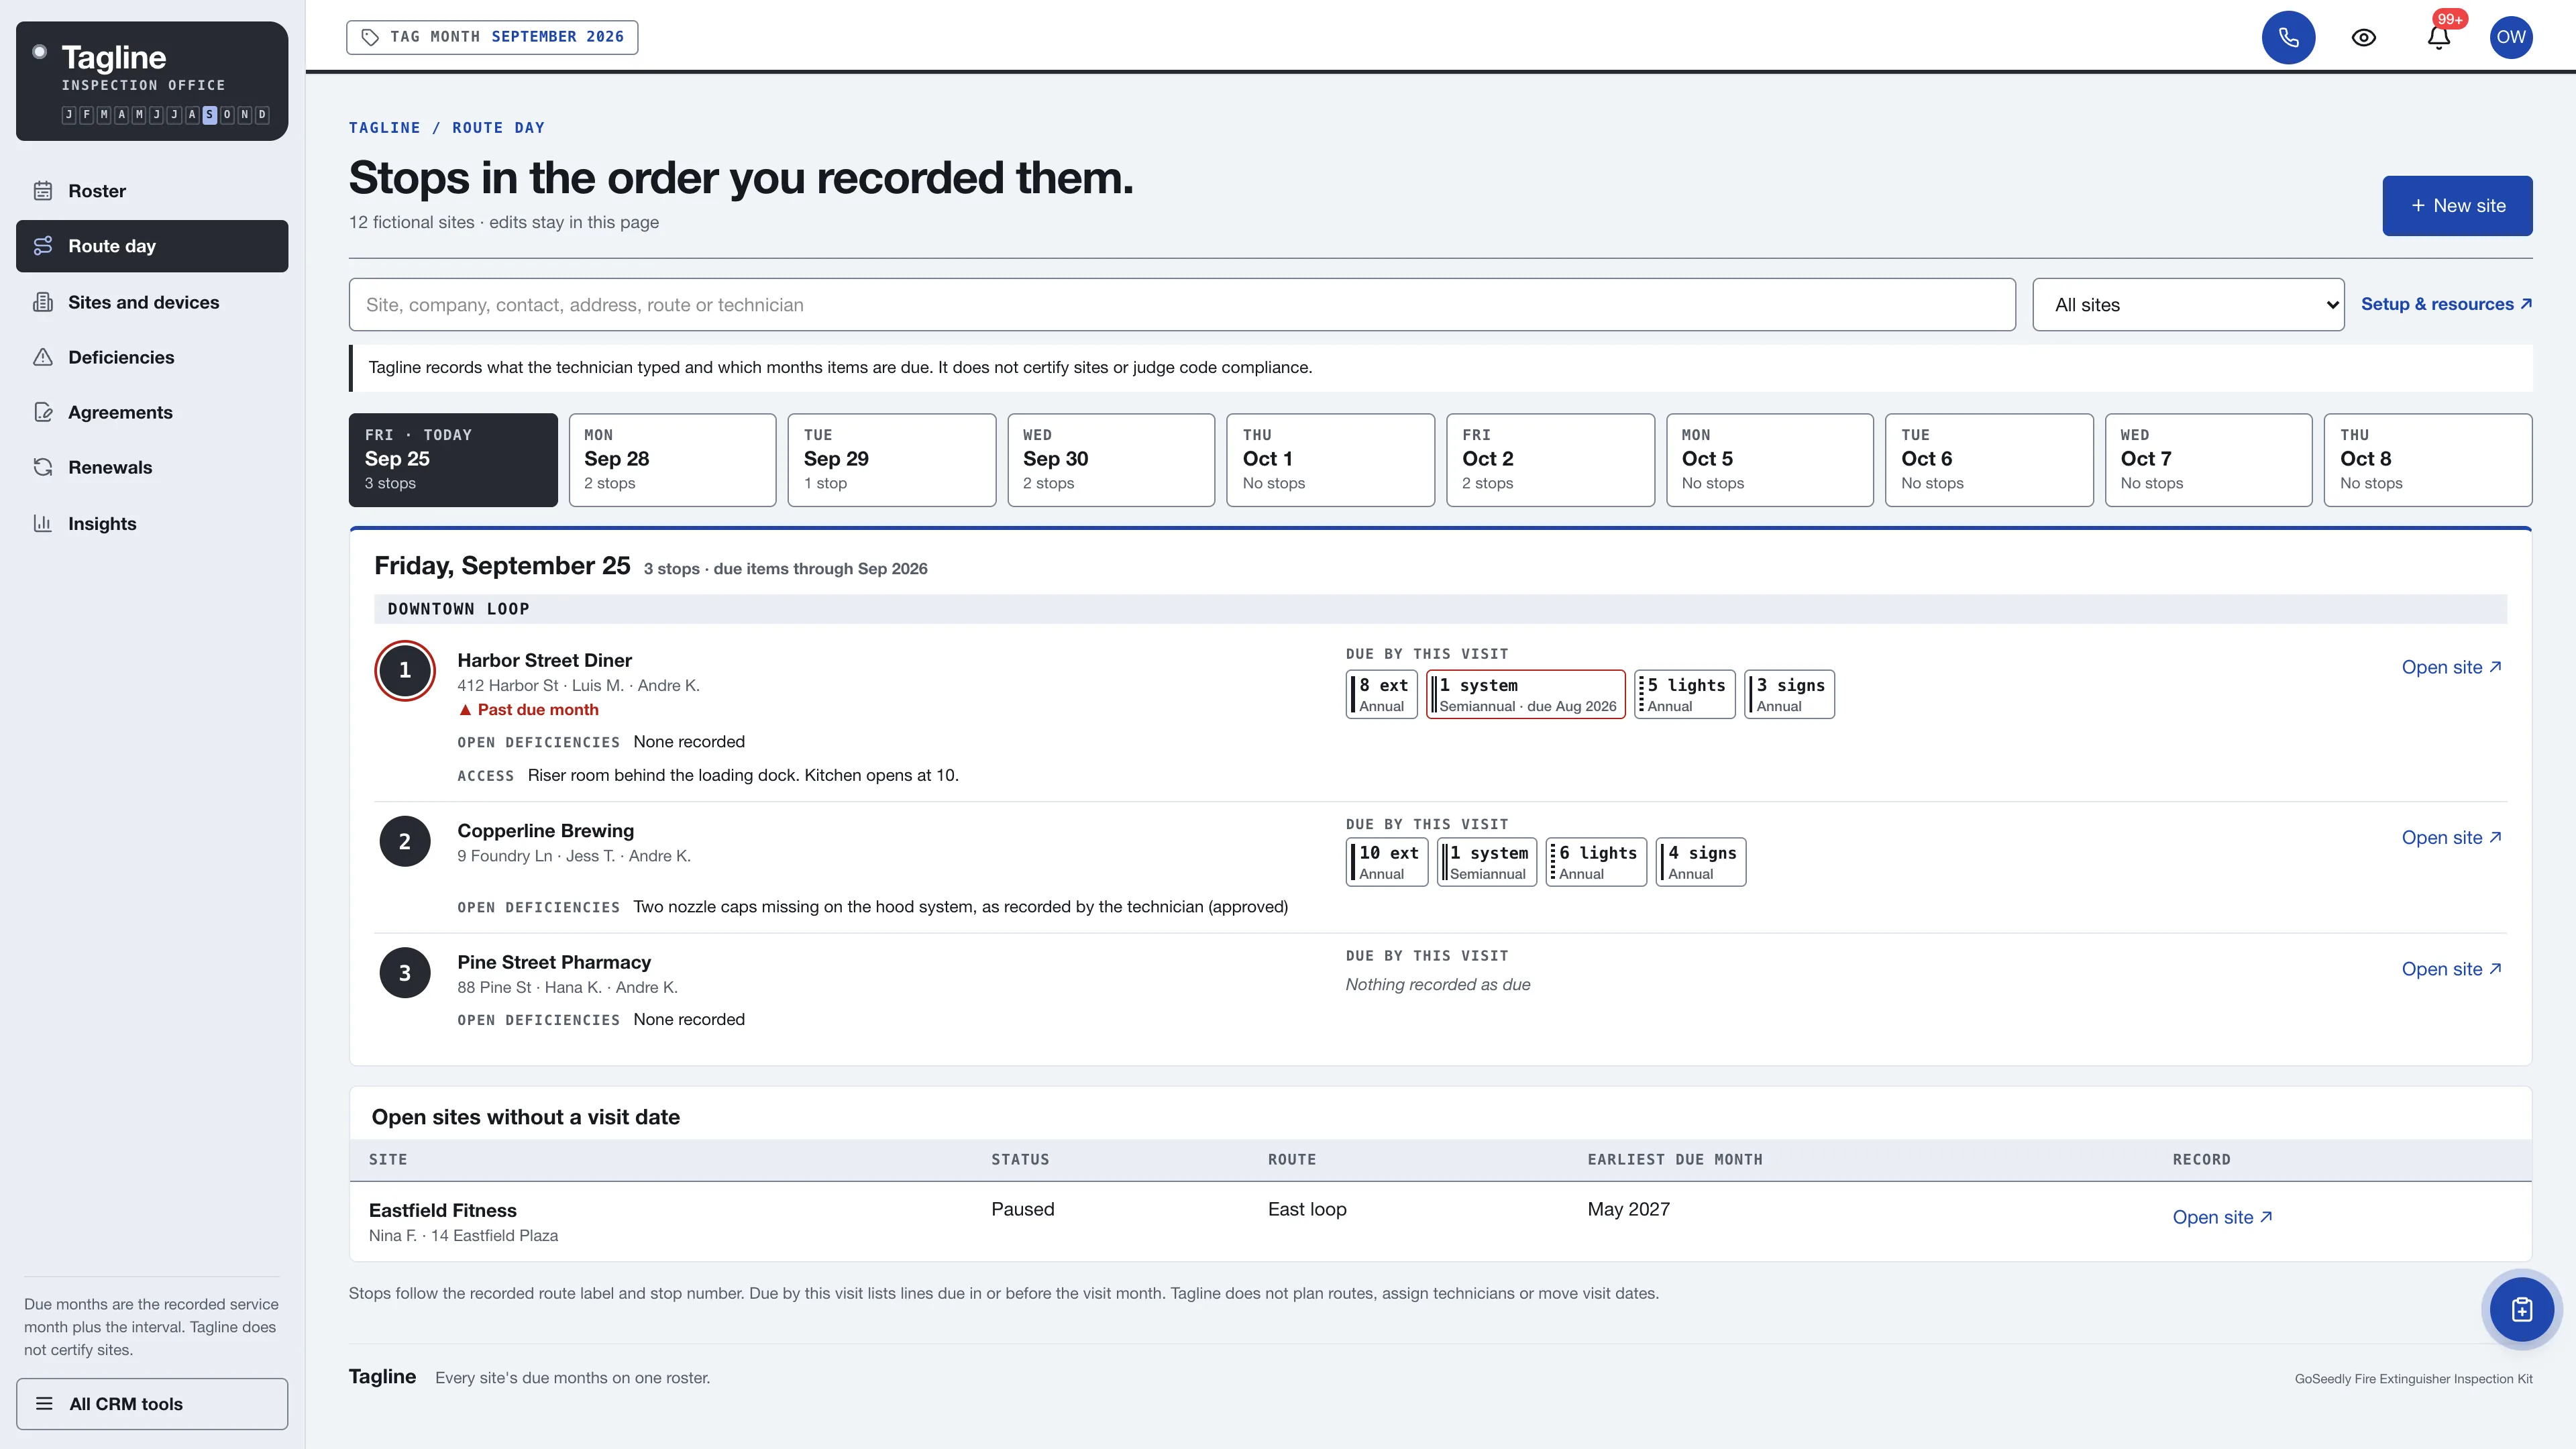The width and height of the screenshot is (2576, 1449).
Task: Toggle the eye visibility icon in header
Action: [2364, 37]
